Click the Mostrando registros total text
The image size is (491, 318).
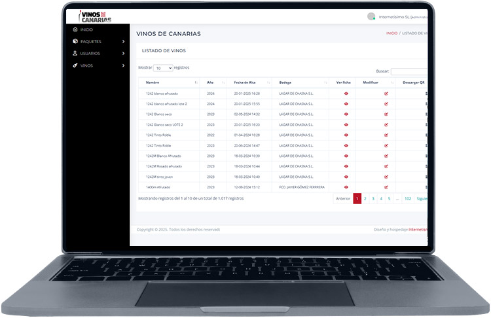click(x=191, y=198)
